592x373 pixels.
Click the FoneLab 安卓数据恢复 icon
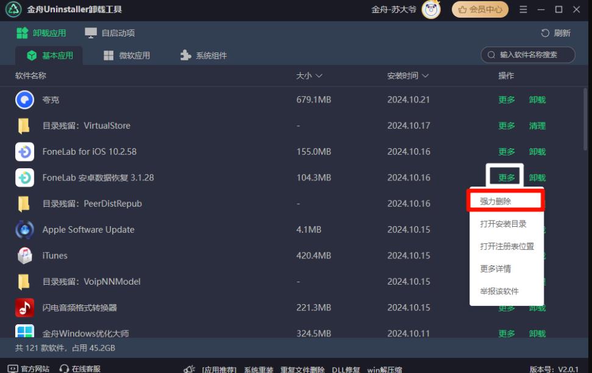point(24,178)
